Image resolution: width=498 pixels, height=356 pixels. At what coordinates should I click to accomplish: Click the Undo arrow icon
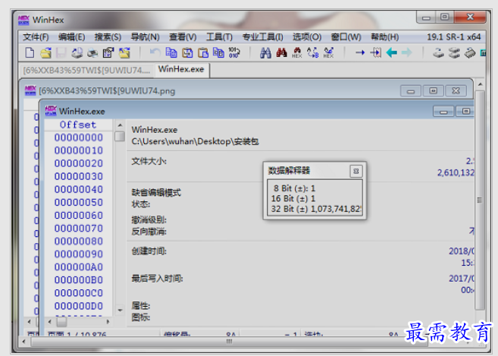(155, 52)
